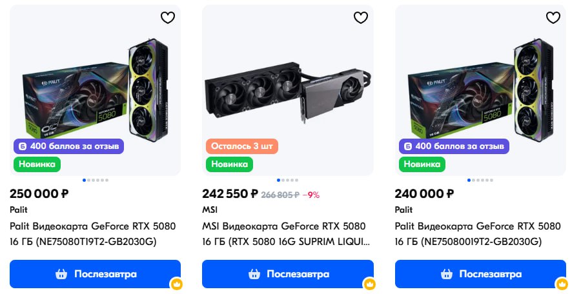Image resolution: width=581 pixels, height=294 pixels.
Task: Click crown icon on MSI product card
Action: [x=369, y=284]
